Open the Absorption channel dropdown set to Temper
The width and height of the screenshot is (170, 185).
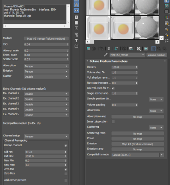[46, 66]
